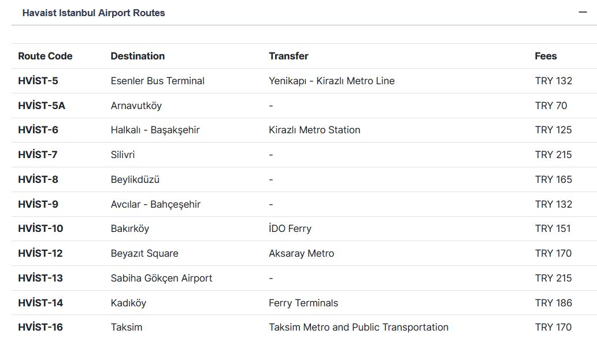Viewport: 597px width, 345px height.
Task: Select the Route Code column header
Action: pyautogui.click(x=45, y=56)
